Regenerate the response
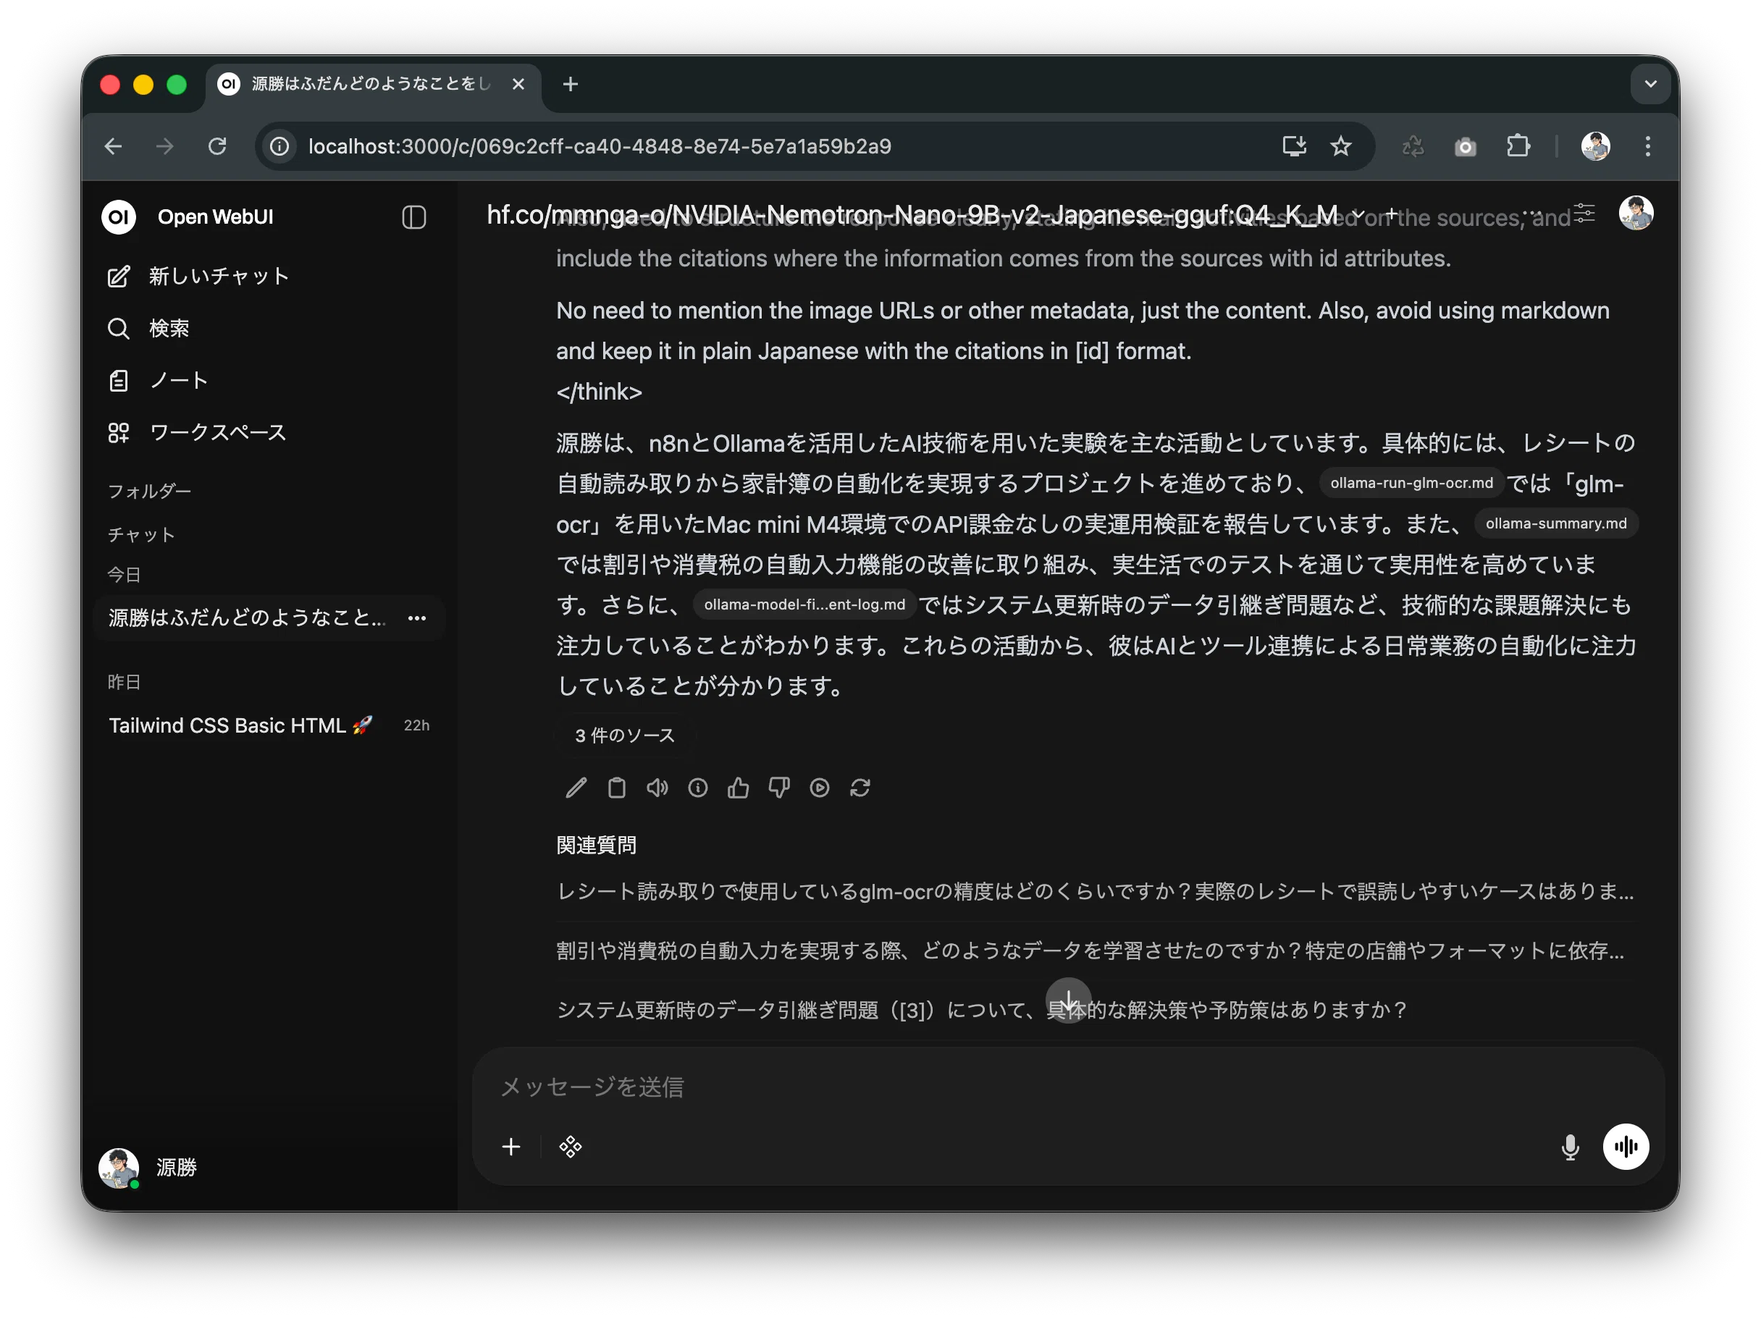The height and width of the screenshot is (1319, 1761). point(860,788)
